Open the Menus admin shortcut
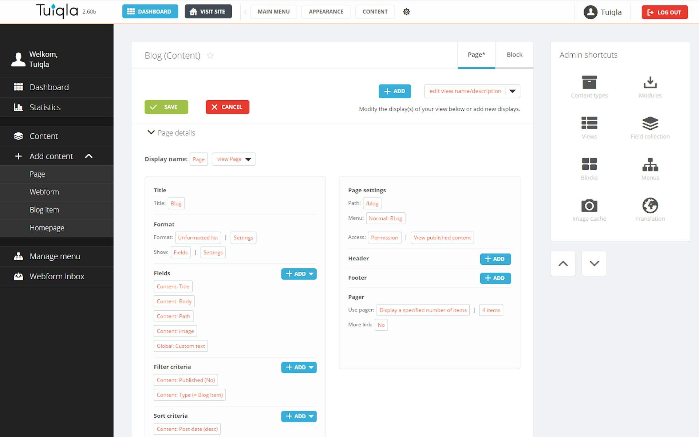This screenshot has width=699, height=437. pos(650,169)
